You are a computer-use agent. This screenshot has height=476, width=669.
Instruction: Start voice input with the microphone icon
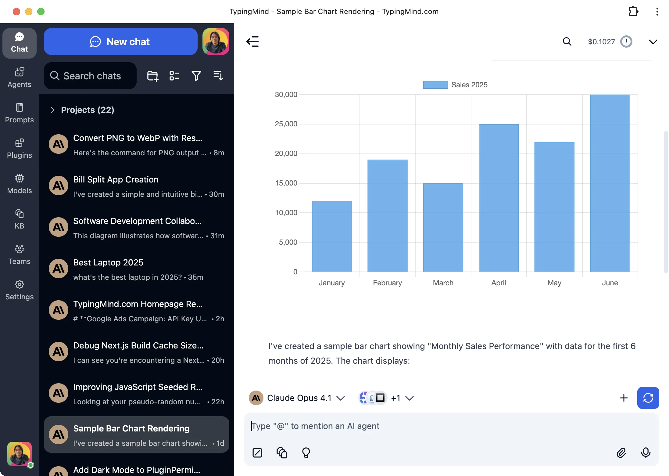point(646,453)
